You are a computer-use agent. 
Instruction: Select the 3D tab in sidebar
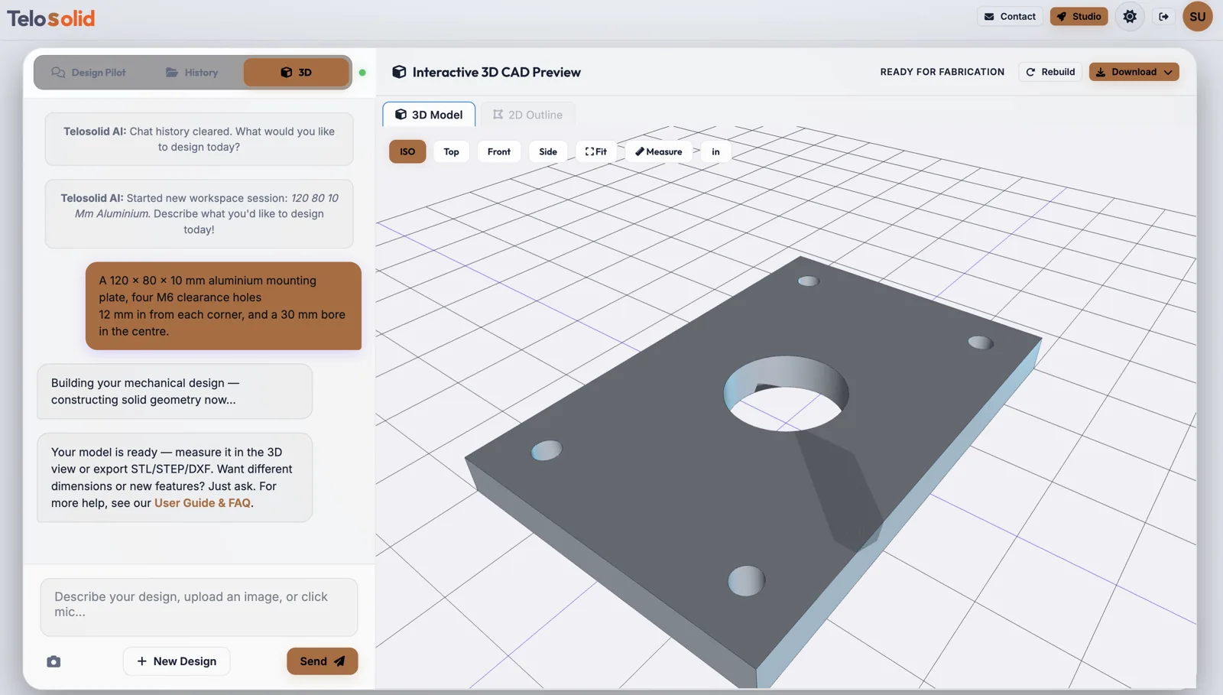coord(296,73)
